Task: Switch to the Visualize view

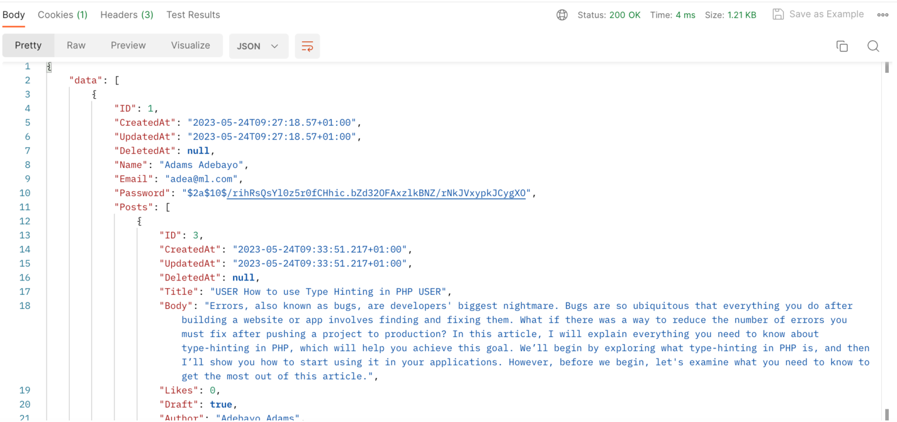Action: tap(190, 46)
